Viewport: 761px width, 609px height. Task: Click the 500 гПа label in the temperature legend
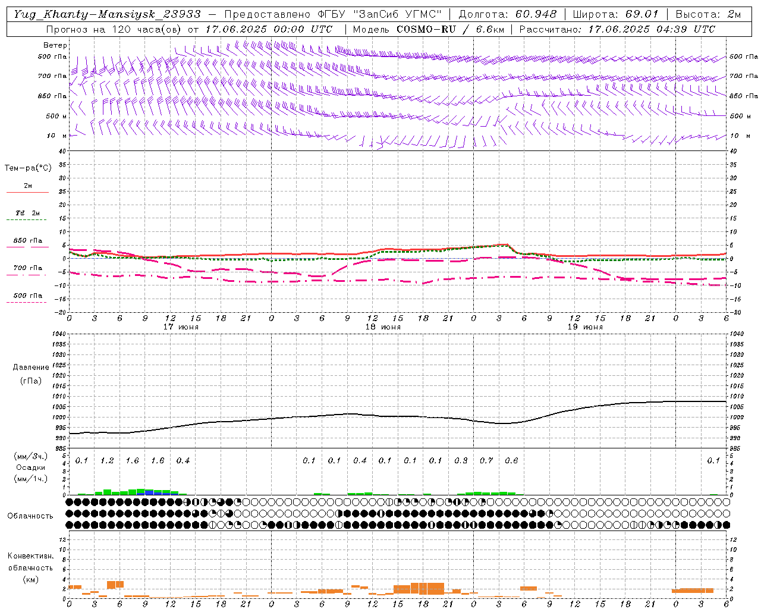pos(28,296)
